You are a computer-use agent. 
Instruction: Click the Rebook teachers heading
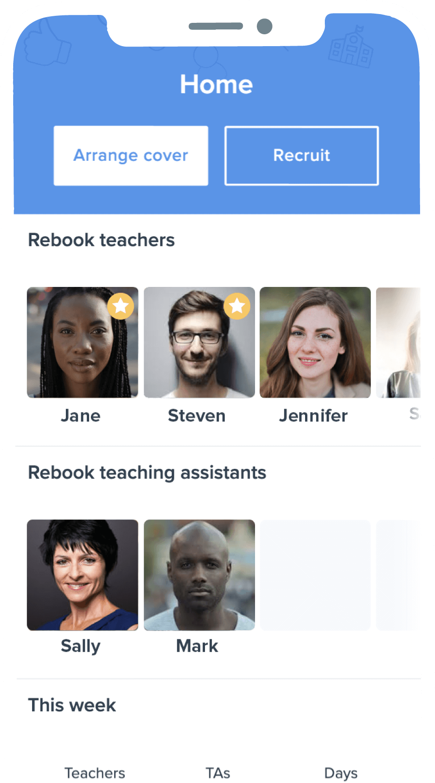pos(101,240)
